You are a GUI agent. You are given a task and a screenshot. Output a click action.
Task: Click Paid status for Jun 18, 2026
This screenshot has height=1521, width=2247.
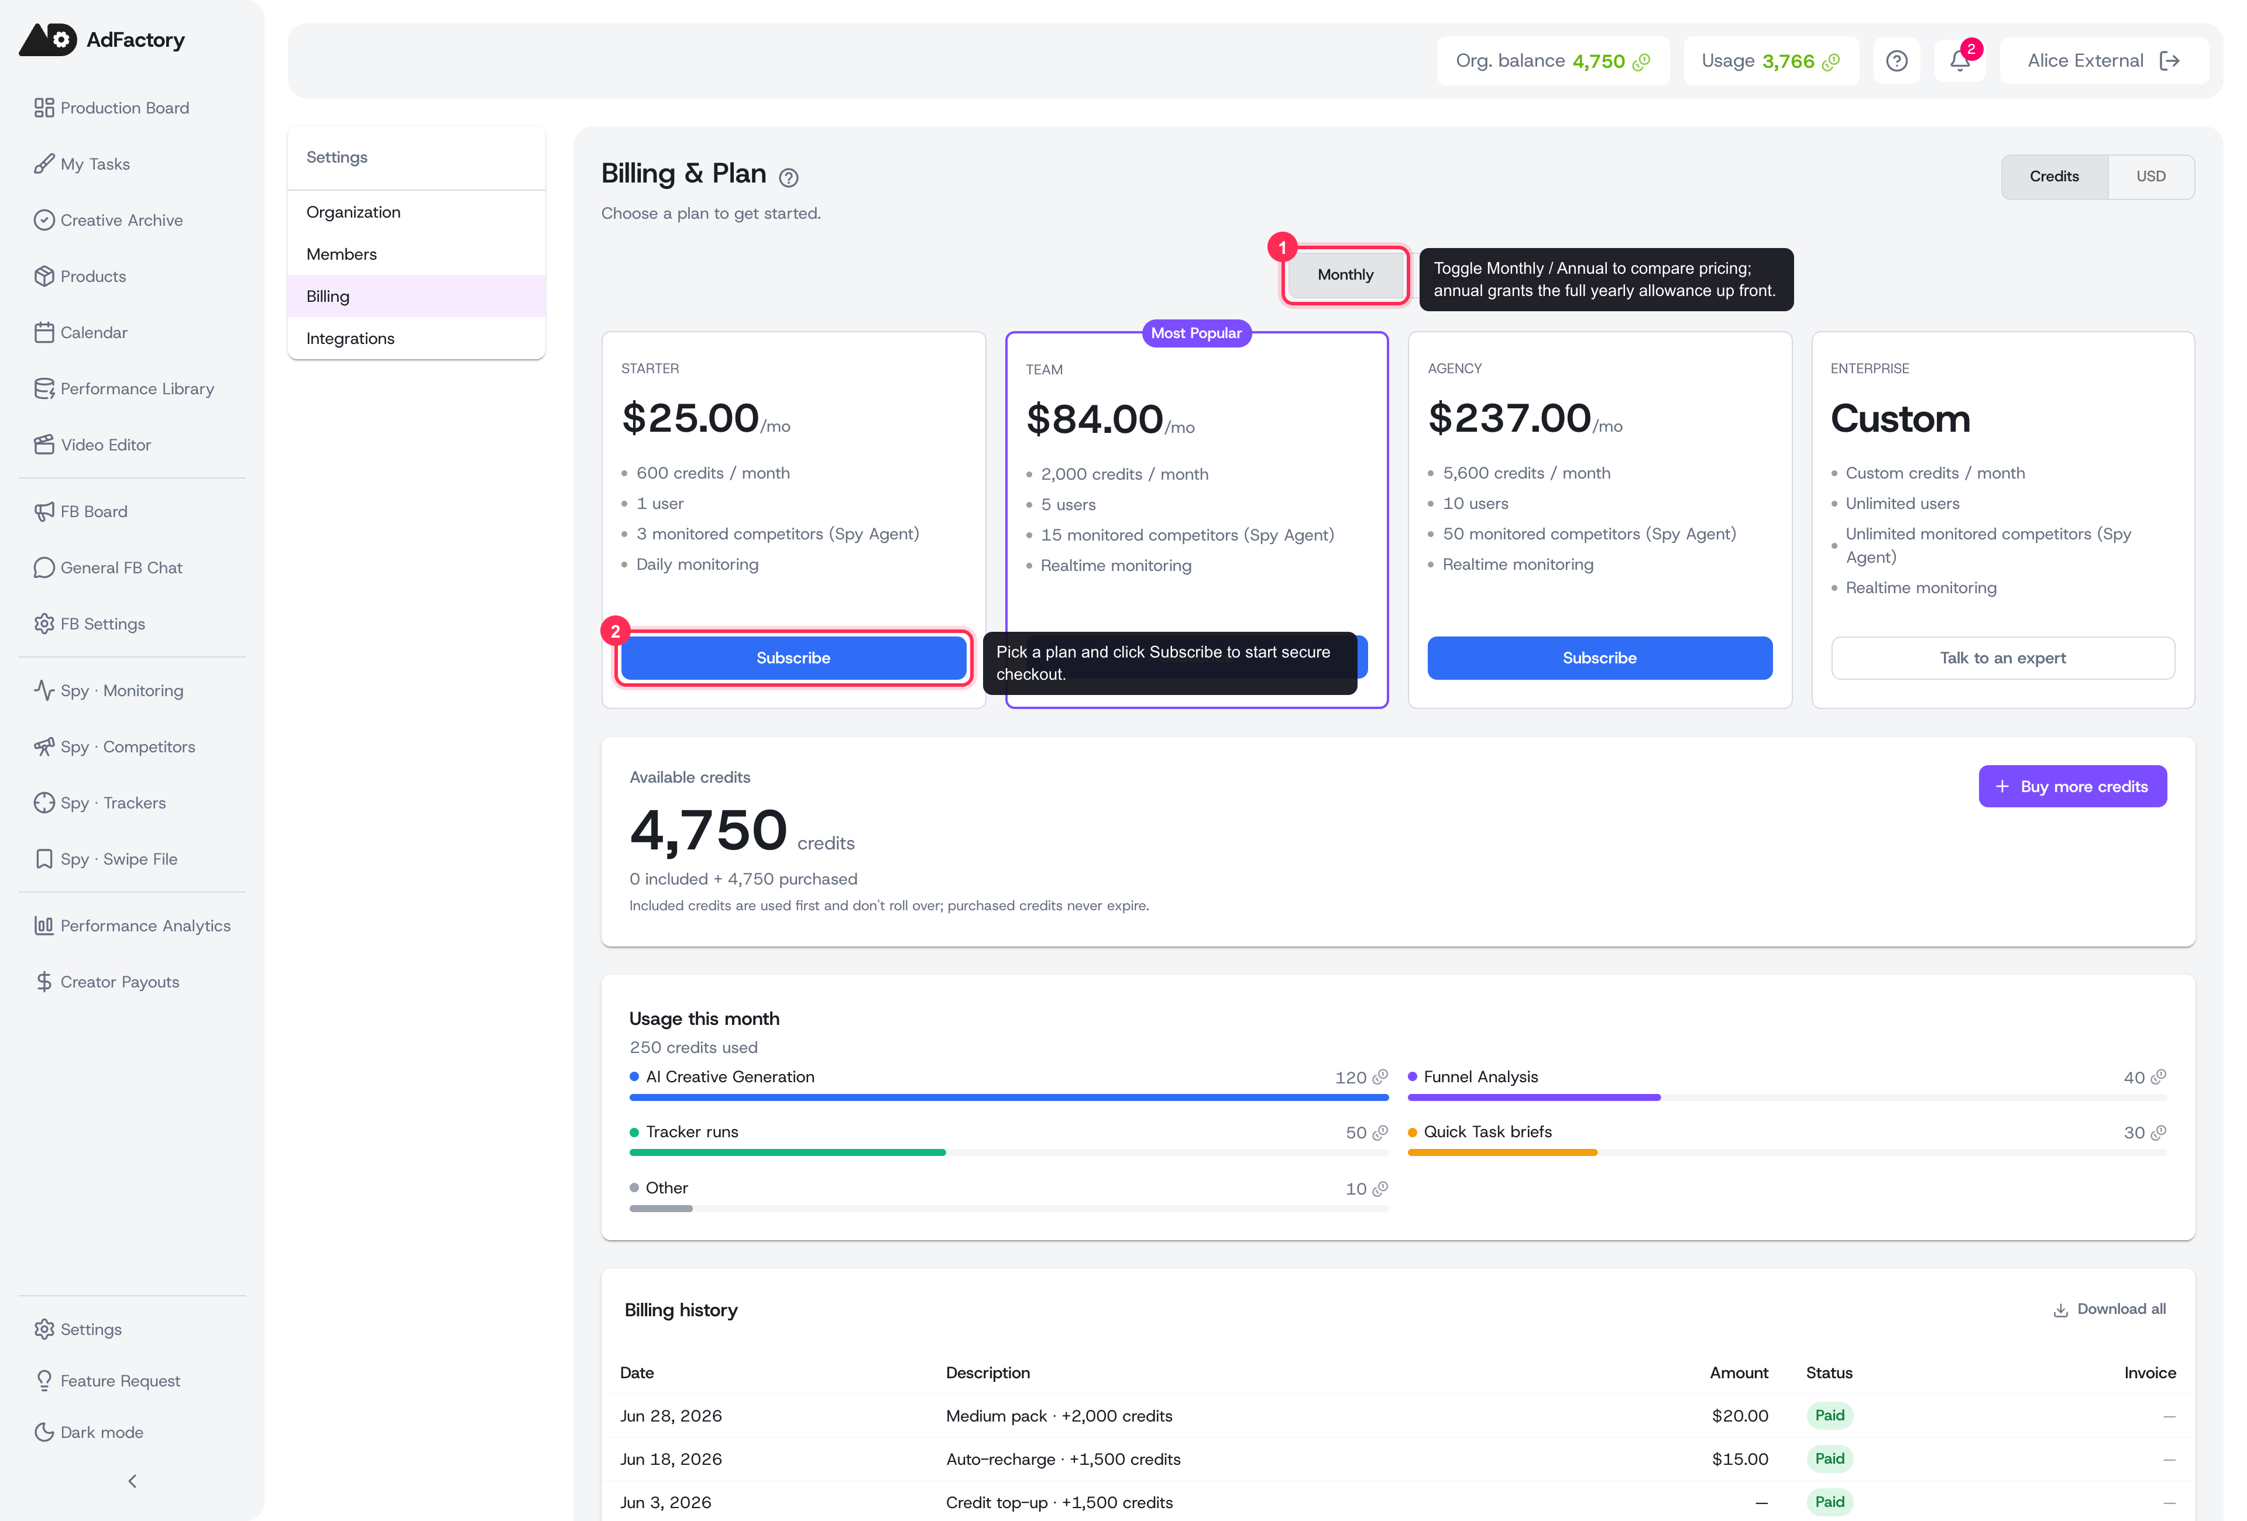[x=1829, y=1458]
